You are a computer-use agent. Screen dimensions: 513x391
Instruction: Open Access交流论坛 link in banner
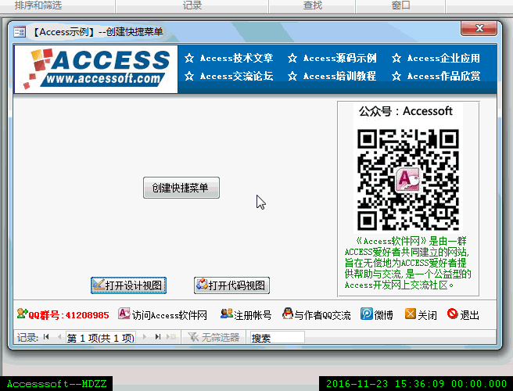236,76
